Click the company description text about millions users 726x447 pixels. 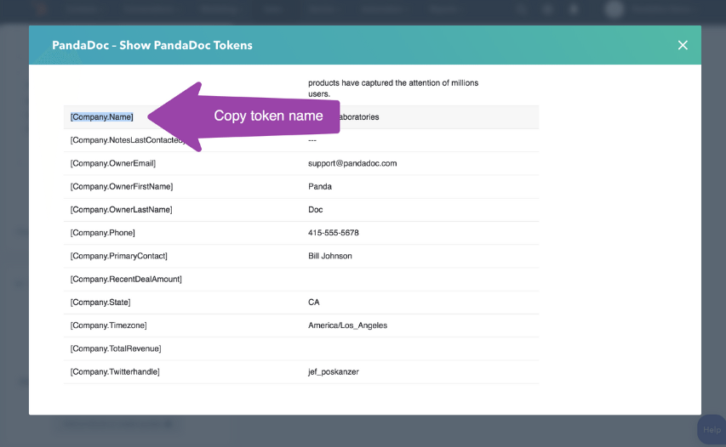(393, 88)
